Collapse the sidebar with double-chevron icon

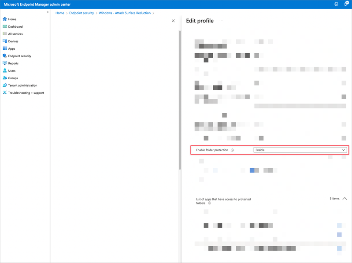coord(48,12)
